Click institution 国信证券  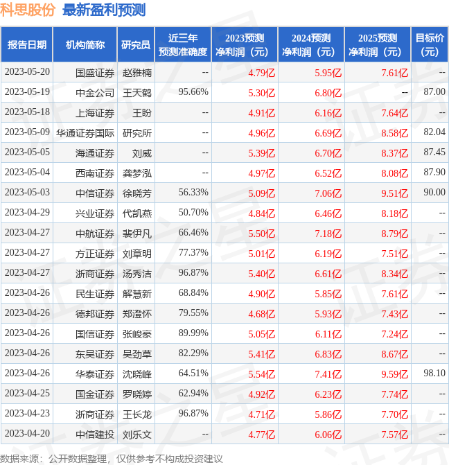tap(95, 334)
